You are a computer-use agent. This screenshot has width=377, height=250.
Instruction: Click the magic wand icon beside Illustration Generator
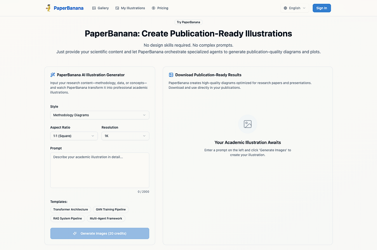click(x=53, y=75)
